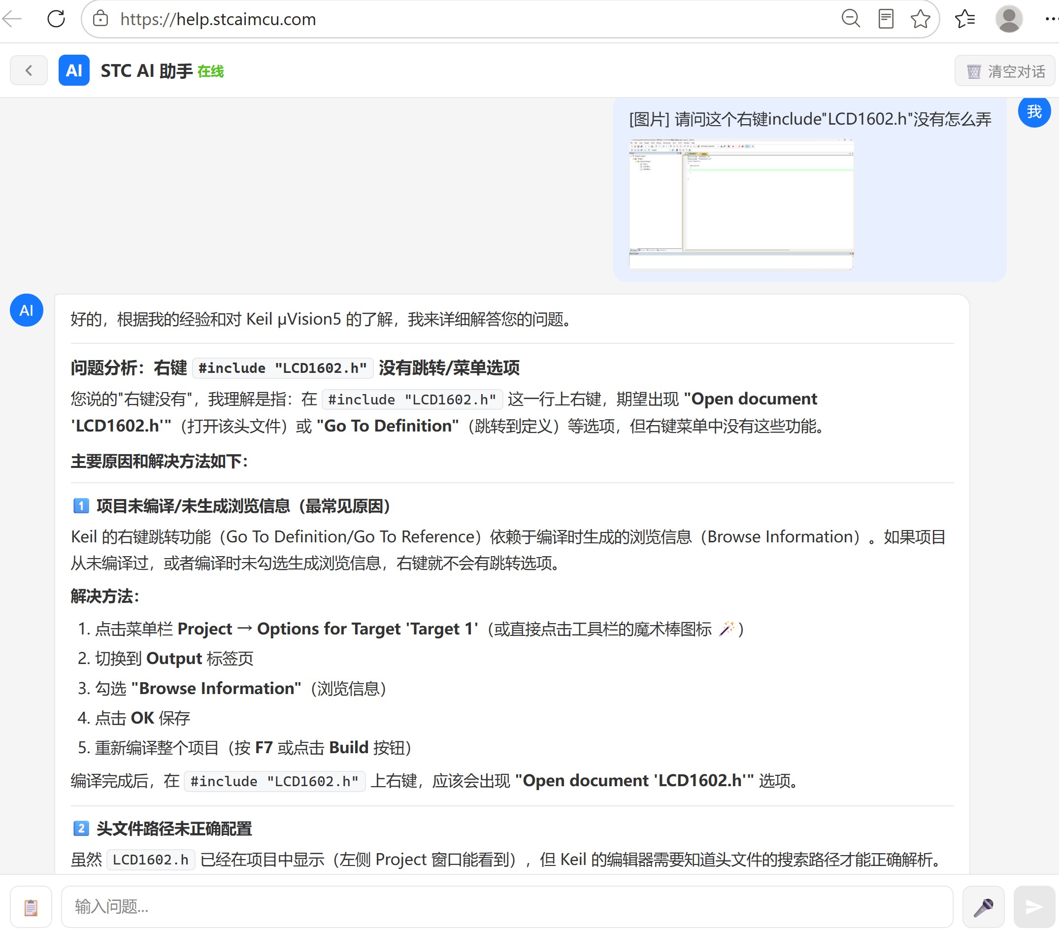
Task: Open the browser three-dot menu
Action: (x=1051, y=19)
